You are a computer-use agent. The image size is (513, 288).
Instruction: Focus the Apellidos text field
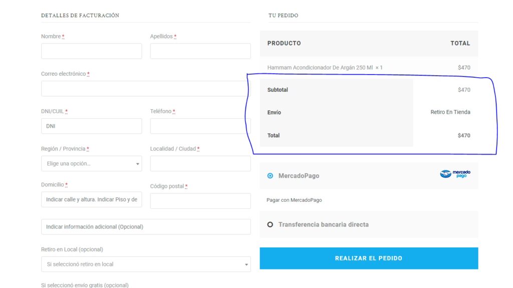[200, 51]
